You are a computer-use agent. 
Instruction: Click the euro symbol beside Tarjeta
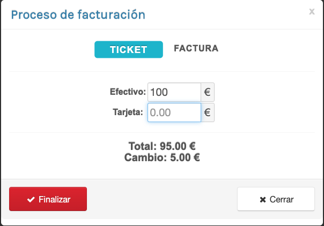[x=208, y=113]
